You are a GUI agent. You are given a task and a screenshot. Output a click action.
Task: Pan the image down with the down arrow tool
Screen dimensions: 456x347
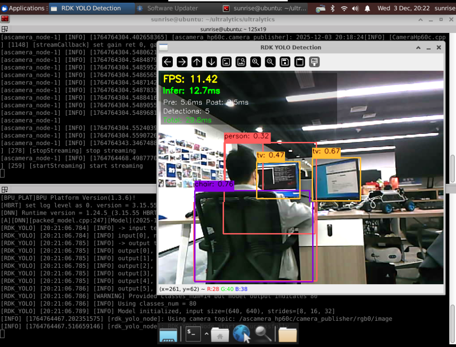(211, 62)
